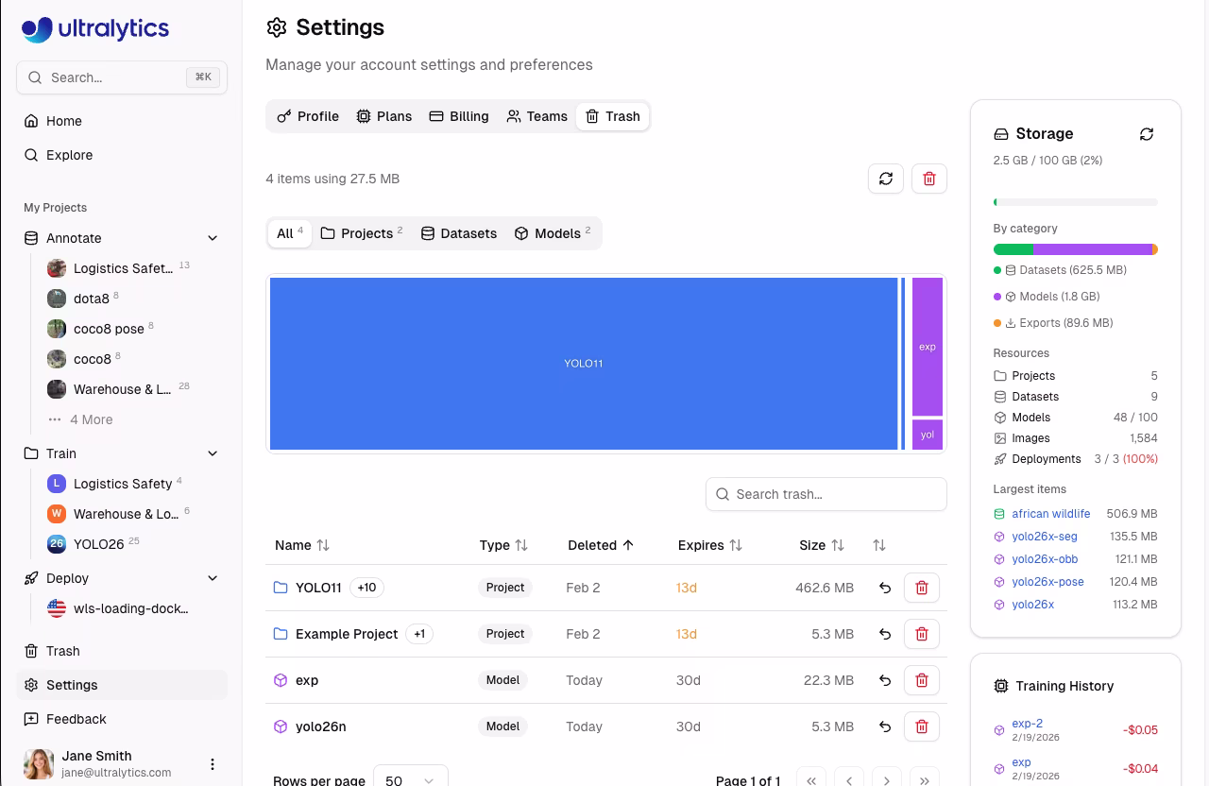Refresh the Storage card
Viewport: 1209px width, 786px height.
coord(1147,134)
